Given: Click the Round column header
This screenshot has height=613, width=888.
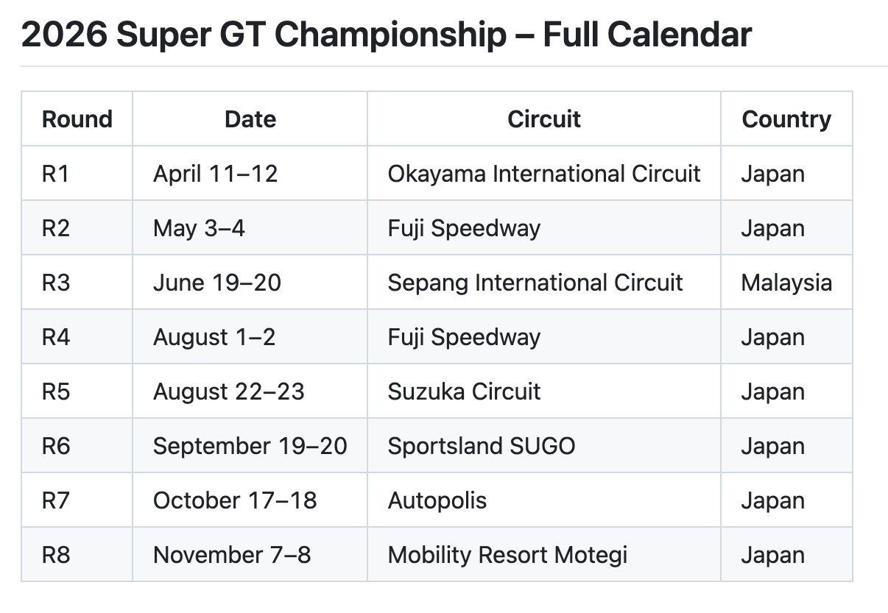Looking at the screenshot, I should click(77, 119).
